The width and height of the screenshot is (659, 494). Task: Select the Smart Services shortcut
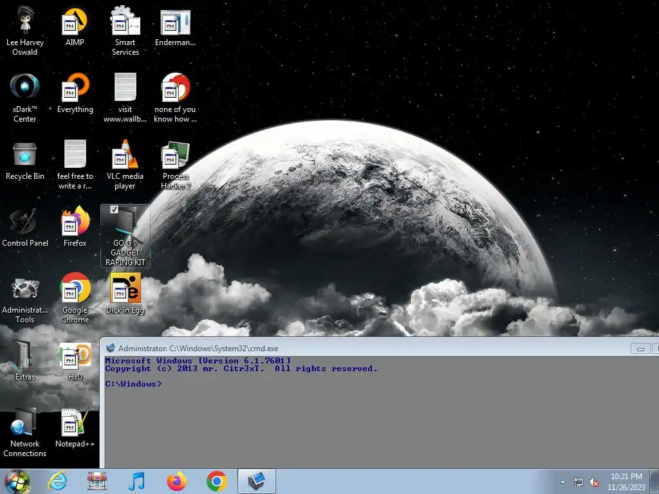(125, 30)
